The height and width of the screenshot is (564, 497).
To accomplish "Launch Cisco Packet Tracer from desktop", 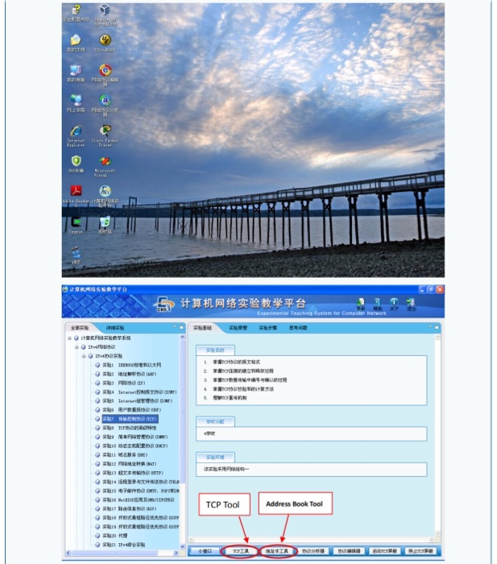I will pyautogui.click(x=105, y=136).
